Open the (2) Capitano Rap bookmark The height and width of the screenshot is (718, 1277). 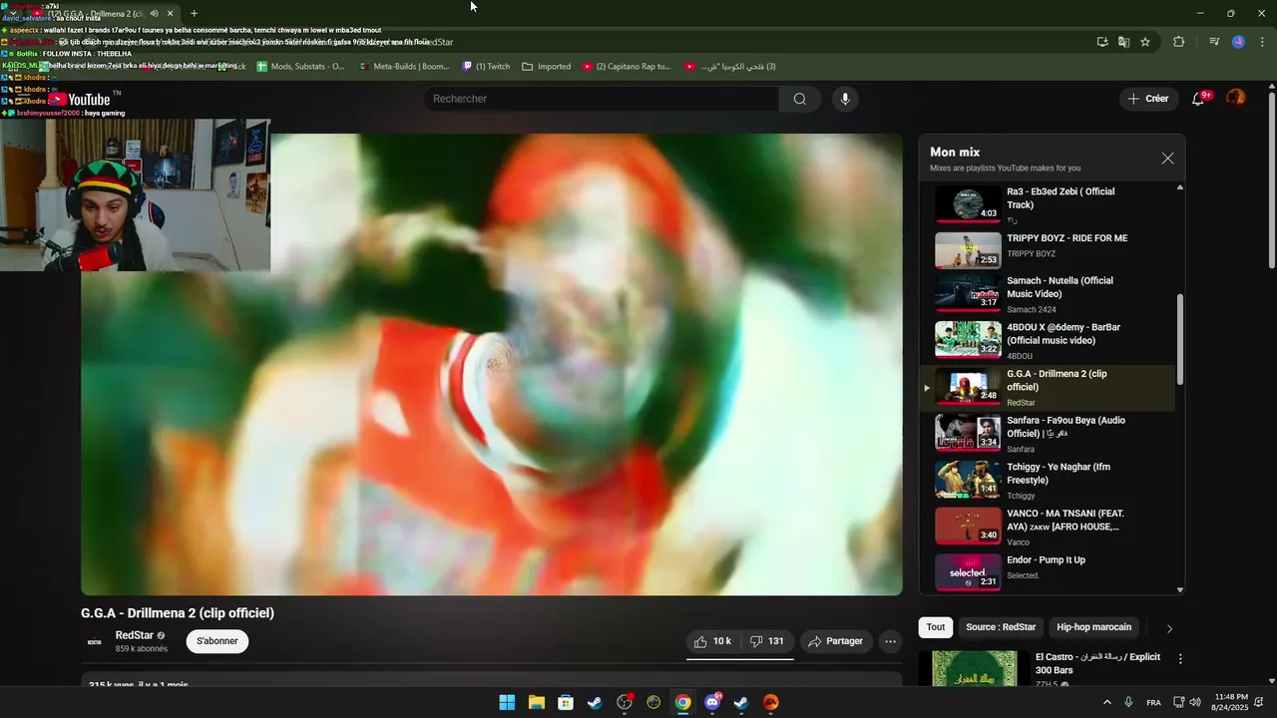click(627, 67)
